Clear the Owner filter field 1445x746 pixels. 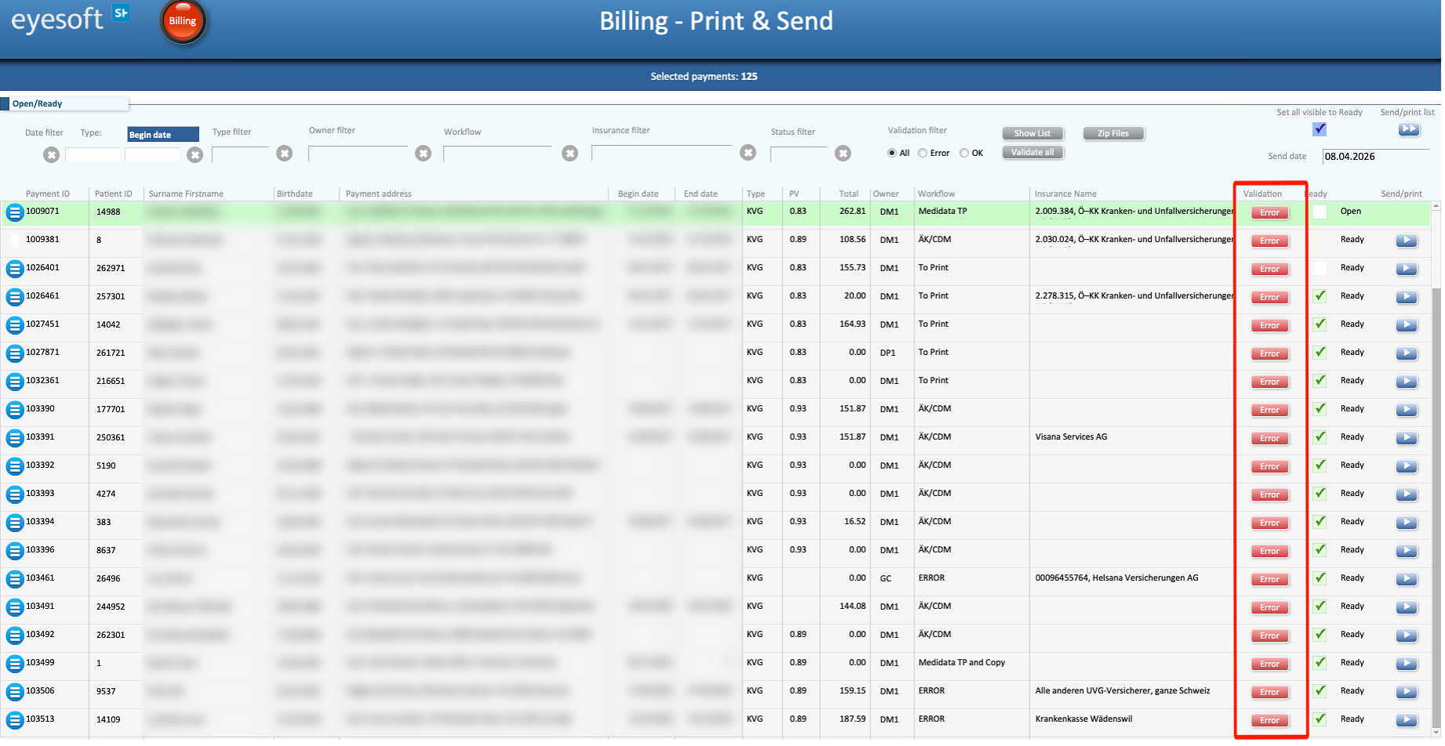point(423,154)
